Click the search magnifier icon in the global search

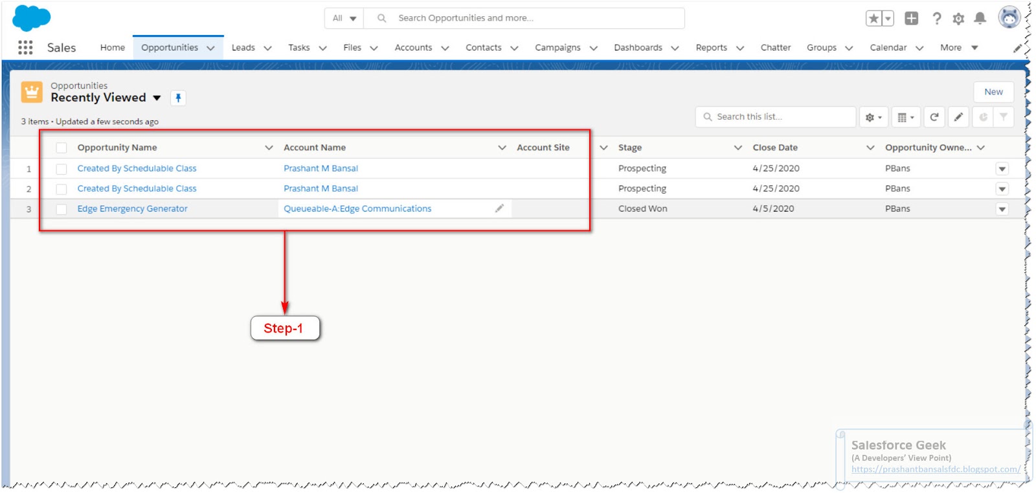coord(382,18)
